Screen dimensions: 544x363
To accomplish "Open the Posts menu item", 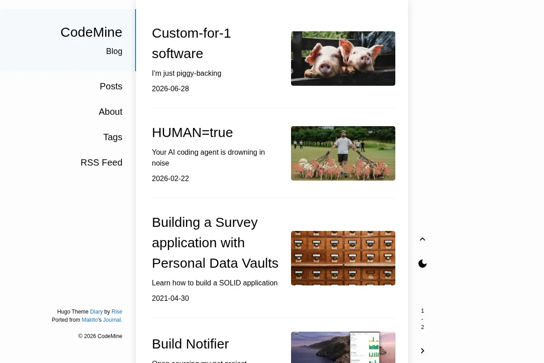I will [111, 86].
